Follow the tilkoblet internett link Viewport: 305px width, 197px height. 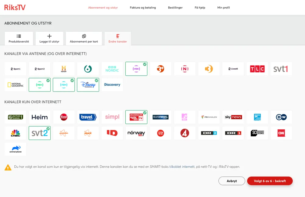182,167
